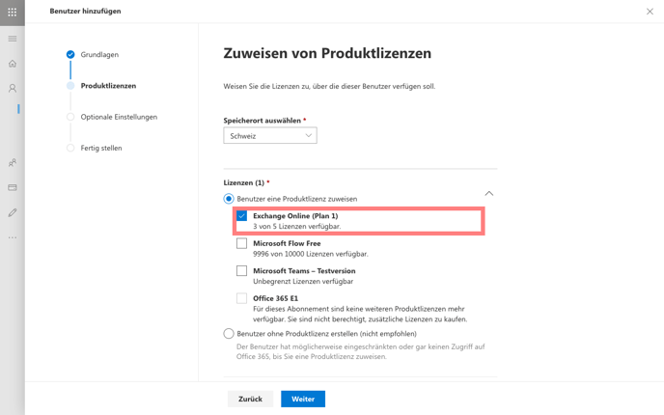
Task: Open the Billing card icon
Action: tap(13, 187)
